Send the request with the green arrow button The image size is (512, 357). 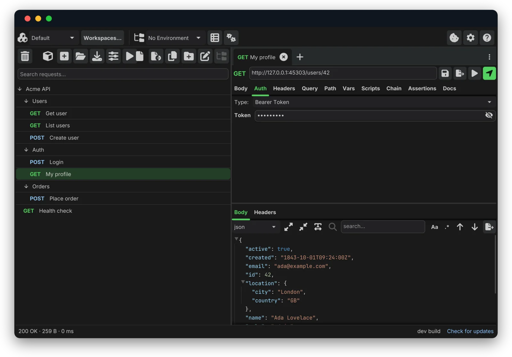[x=489, y=73]
